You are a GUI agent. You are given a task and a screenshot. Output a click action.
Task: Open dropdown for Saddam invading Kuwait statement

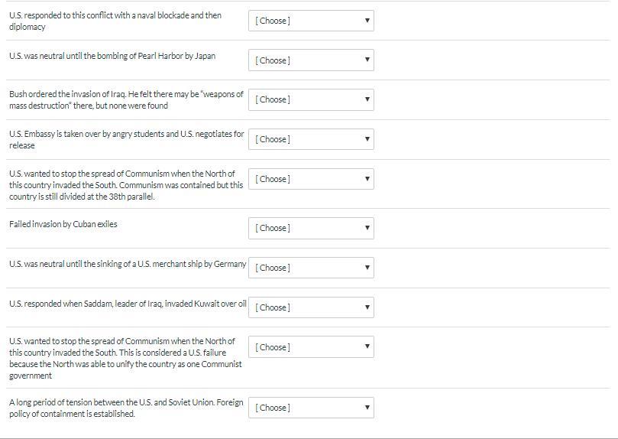click(x=311, y=307)
